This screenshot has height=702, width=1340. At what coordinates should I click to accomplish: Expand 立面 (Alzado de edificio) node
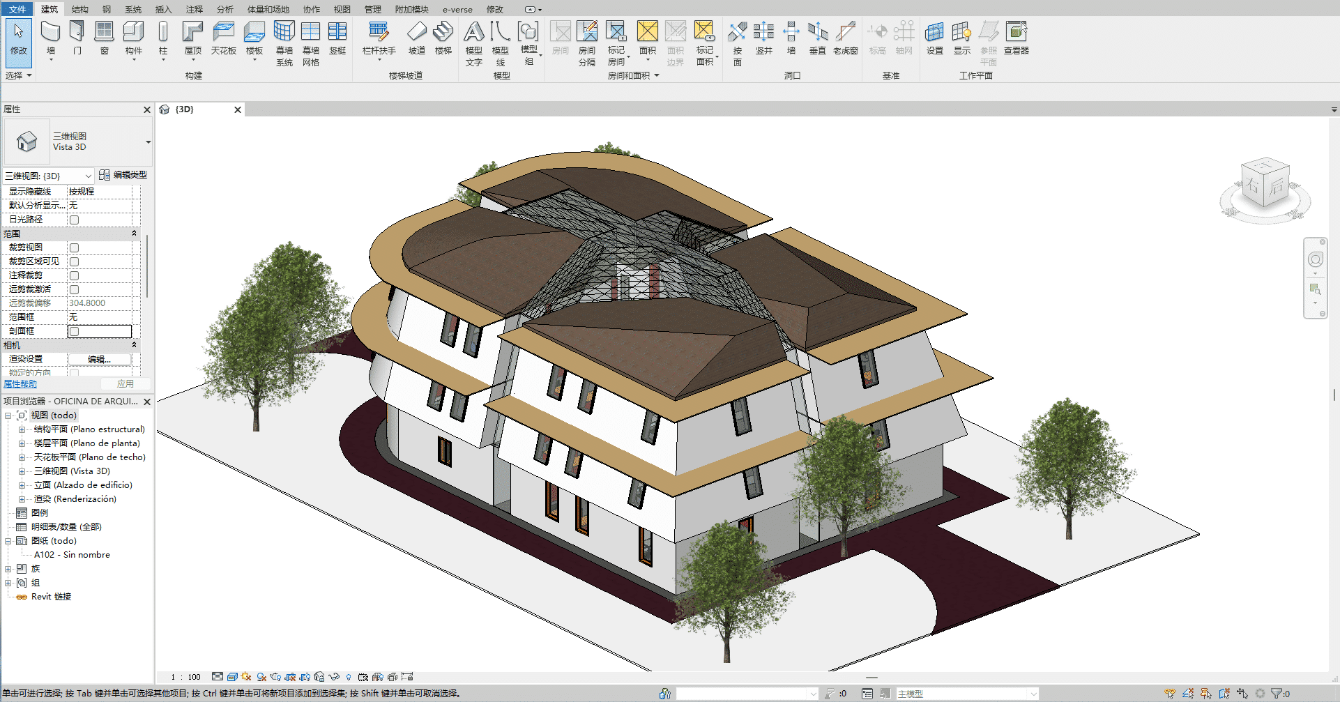22,485
